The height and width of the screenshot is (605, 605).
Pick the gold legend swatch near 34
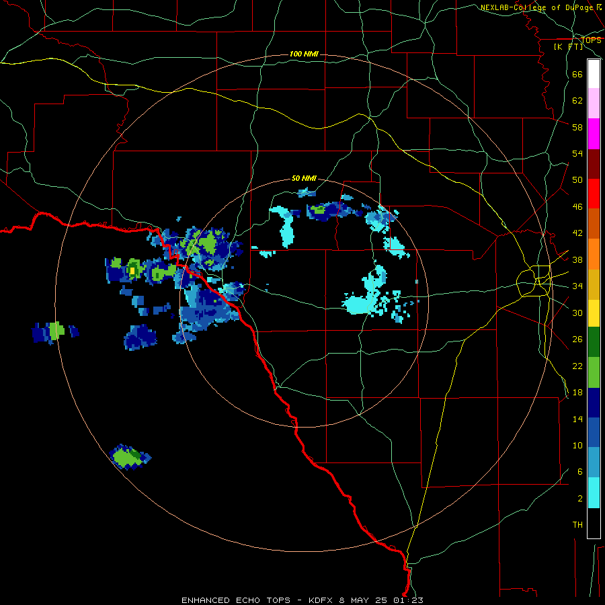click(594, 285)
